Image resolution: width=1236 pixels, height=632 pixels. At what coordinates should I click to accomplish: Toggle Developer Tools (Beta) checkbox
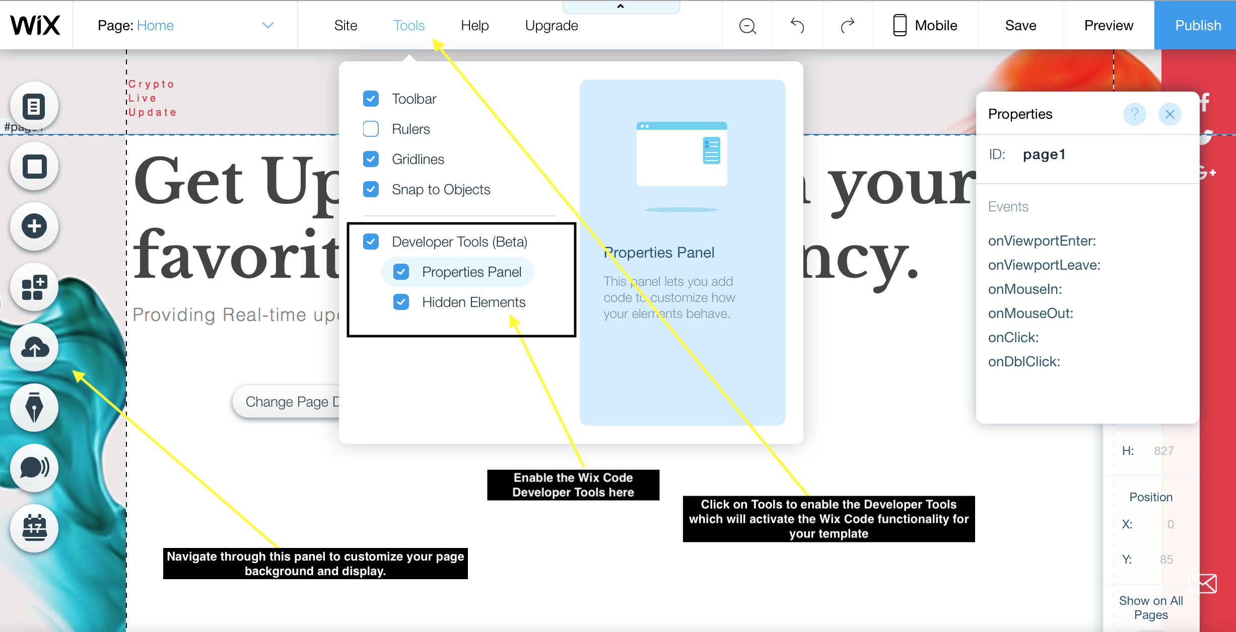(x=371, y=242)
